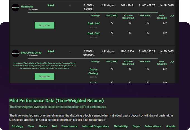Click the Benchmark column in performance table
This screenshot has height=130, width=190.
[x=69, y=126]
